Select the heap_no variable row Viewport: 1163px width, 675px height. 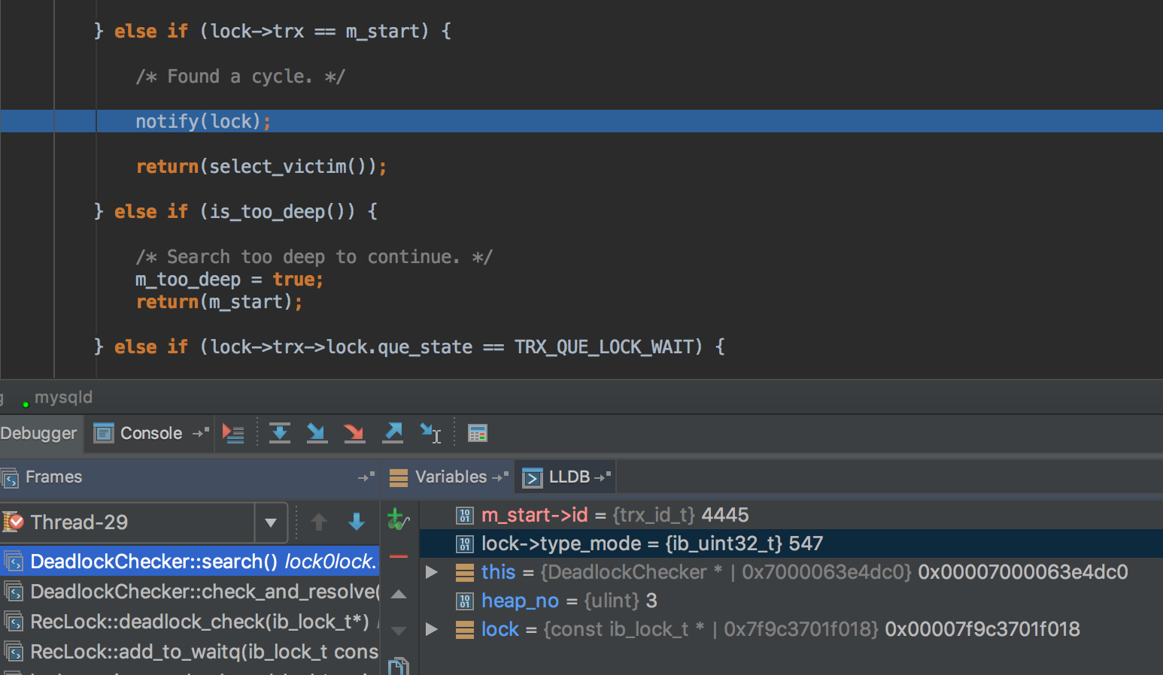[x=791, y=601]
